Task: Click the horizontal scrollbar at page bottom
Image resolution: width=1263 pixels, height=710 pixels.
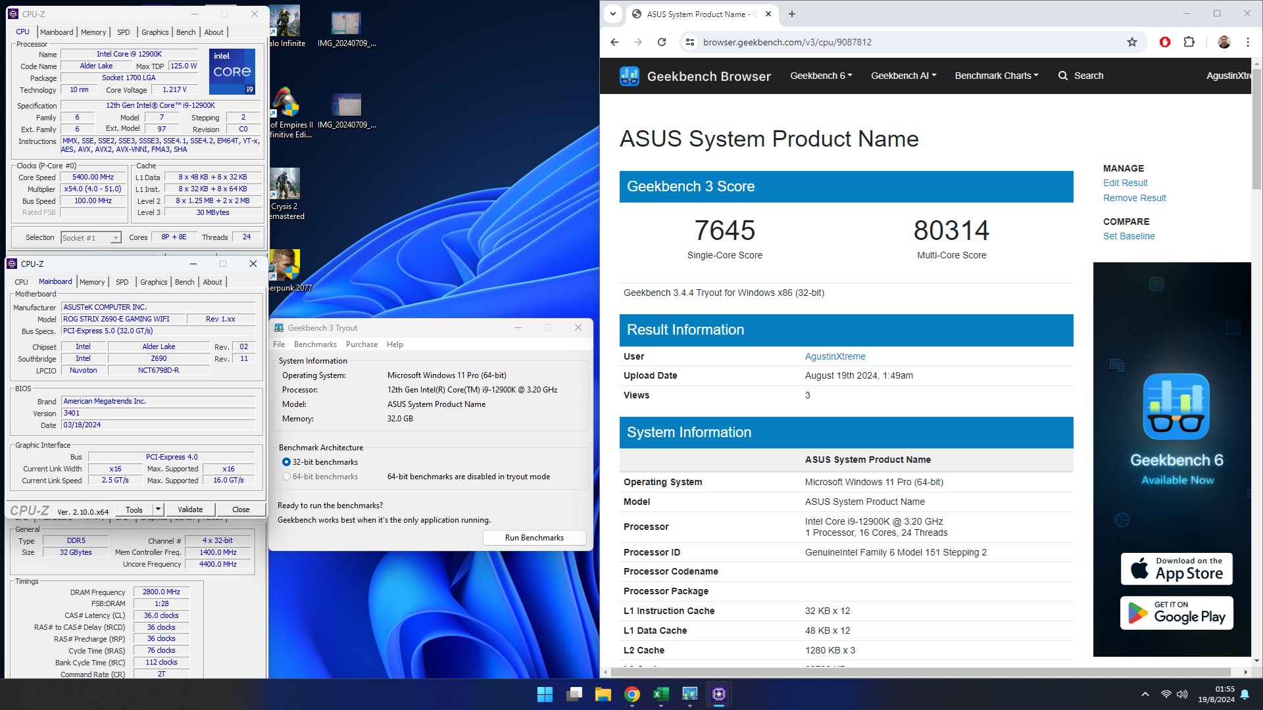Action: tap(921, 672)
